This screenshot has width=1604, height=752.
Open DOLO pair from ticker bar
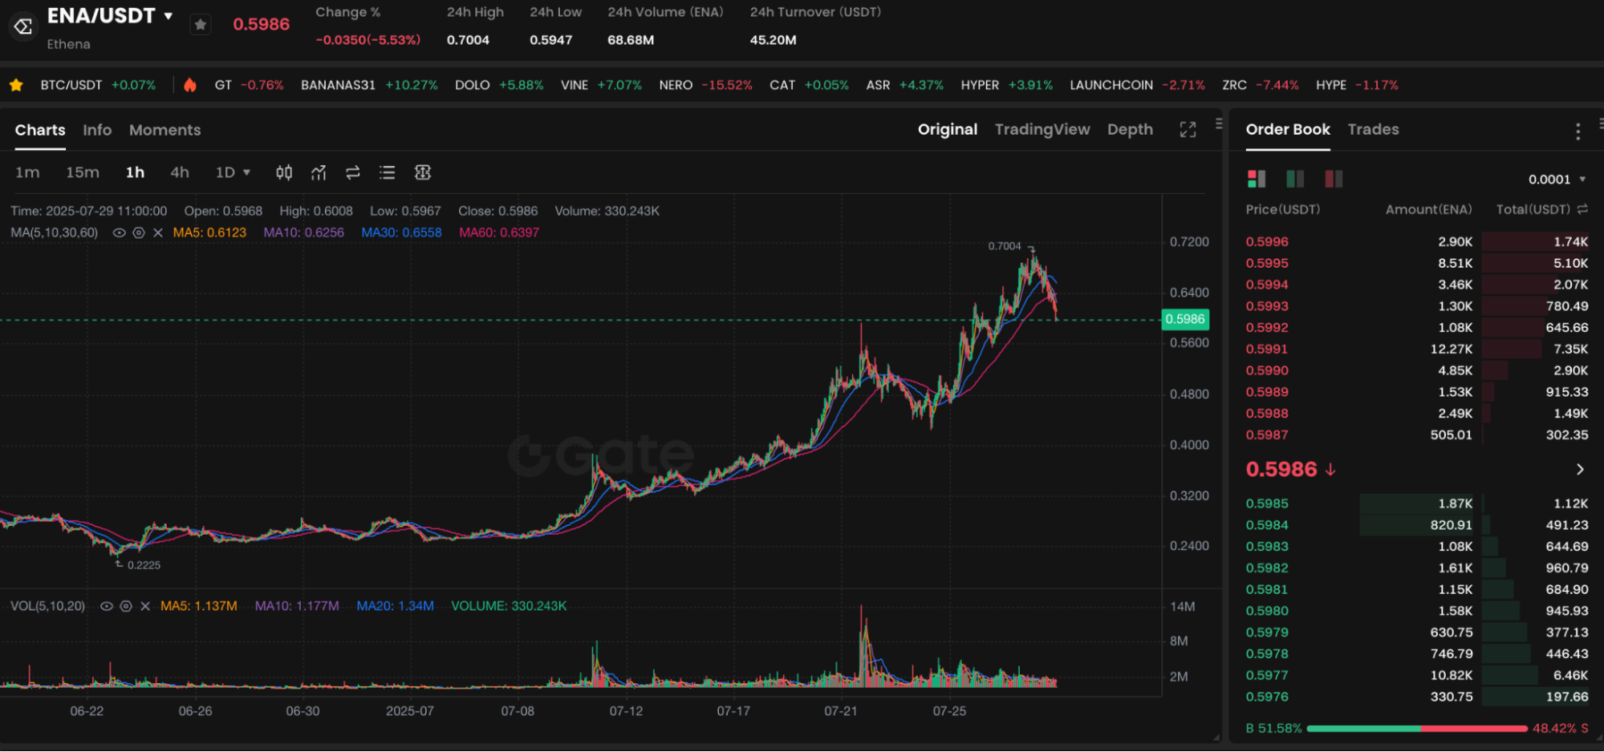click(x=499, y=85)
